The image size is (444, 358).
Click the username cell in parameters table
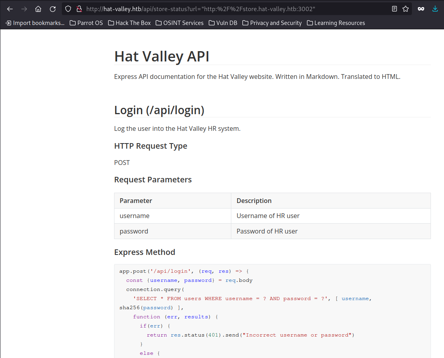(135, 216)
